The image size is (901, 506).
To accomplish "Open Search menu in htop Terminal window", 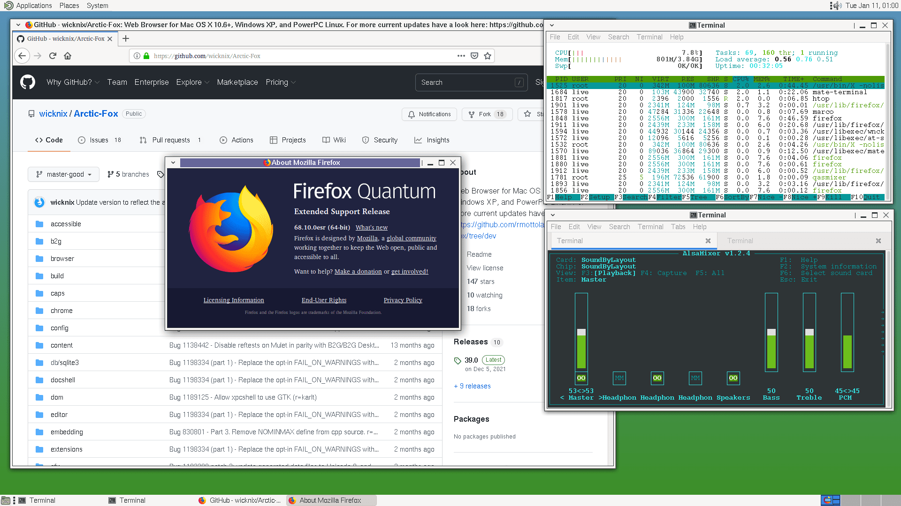I will 618,37.
